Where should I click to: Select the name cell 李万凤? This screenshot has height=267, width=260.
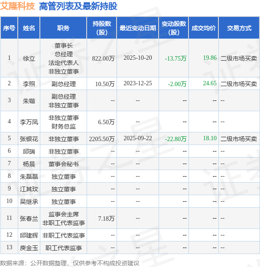pyautogui.click(x=29, y=122)
